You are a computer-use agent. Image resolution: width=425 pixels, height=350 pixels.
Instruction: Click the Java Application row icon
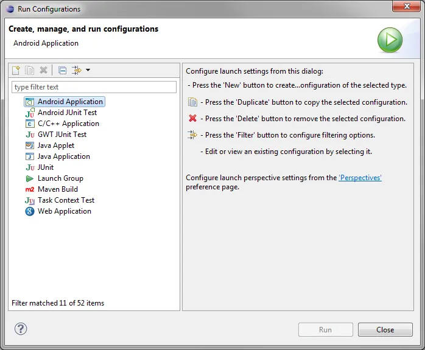(30, 156)
